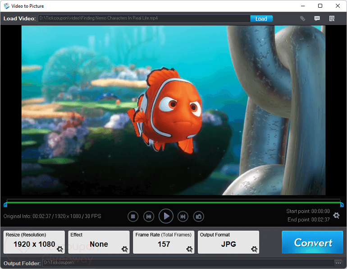Click the Effect None value
The width and height of the screenshot is (347, 269).
click(99, 244)
